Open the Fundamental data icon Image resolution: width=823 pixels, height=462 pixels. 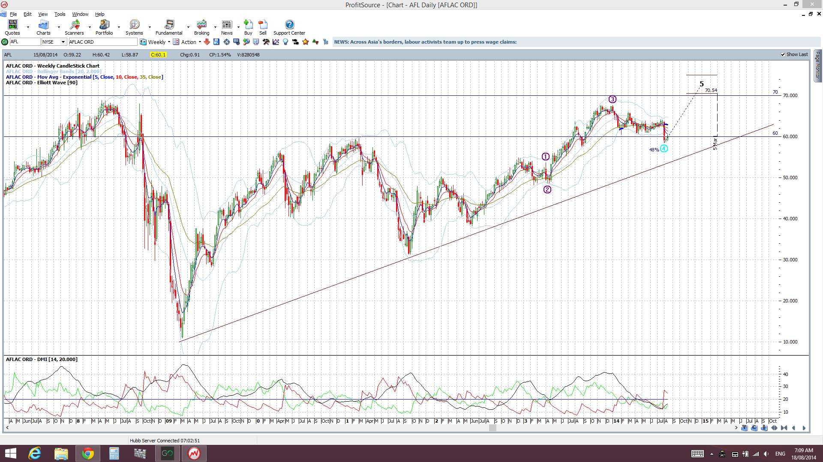coord(169,27)
